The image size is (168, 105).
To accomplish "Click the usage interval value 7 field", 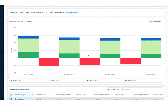I will pos(46,12).
